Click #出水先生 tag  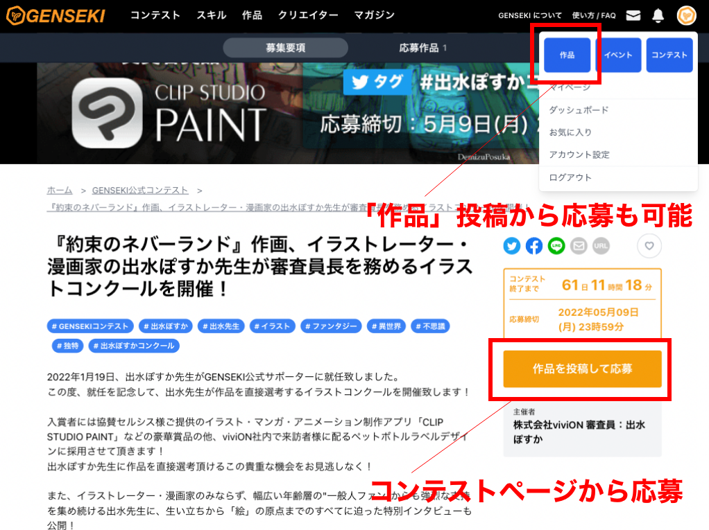(x=221, y=326)
